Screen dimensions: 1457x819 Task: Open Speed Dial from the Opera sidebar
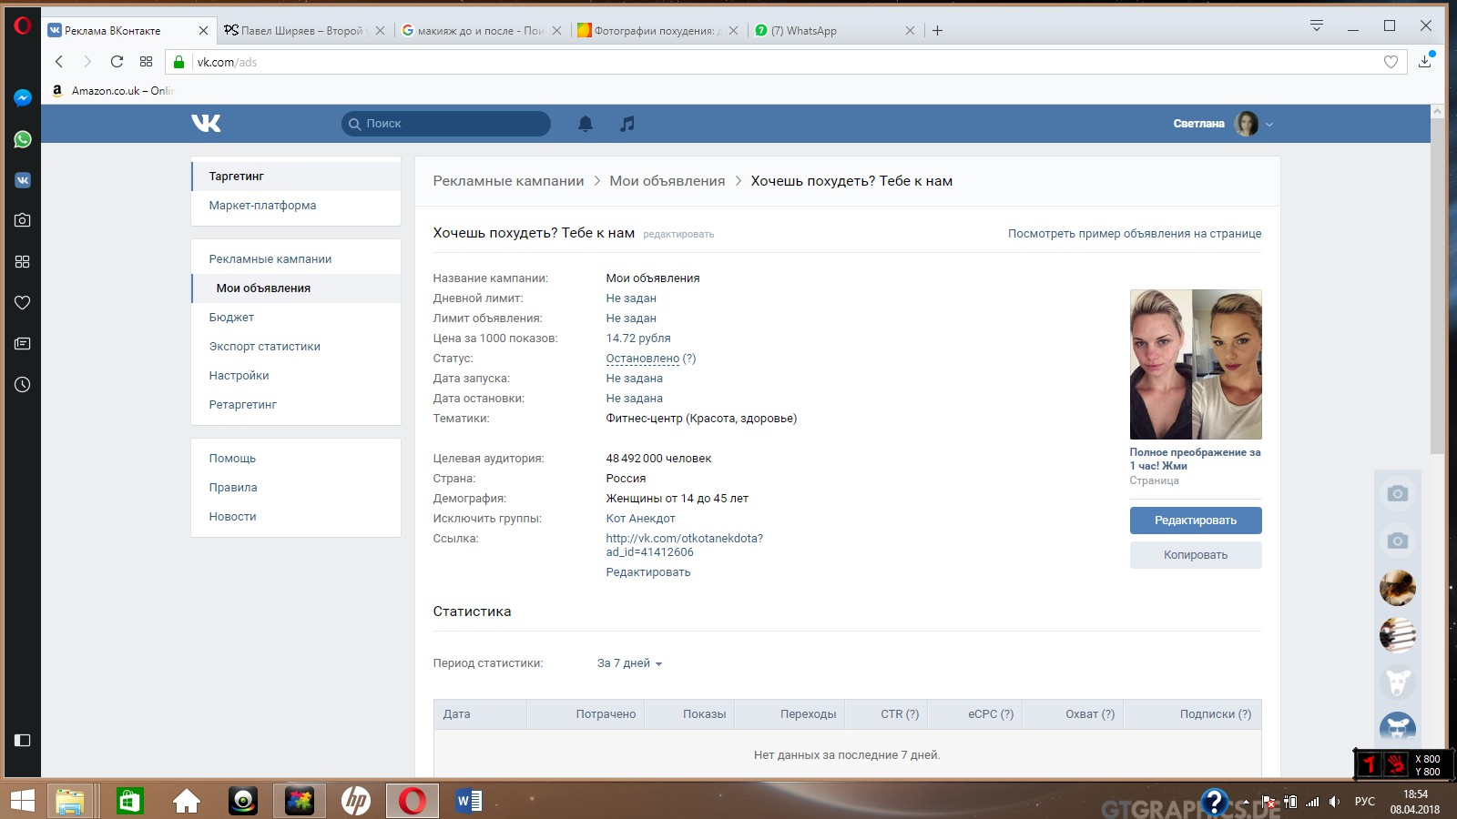[23, 261]
